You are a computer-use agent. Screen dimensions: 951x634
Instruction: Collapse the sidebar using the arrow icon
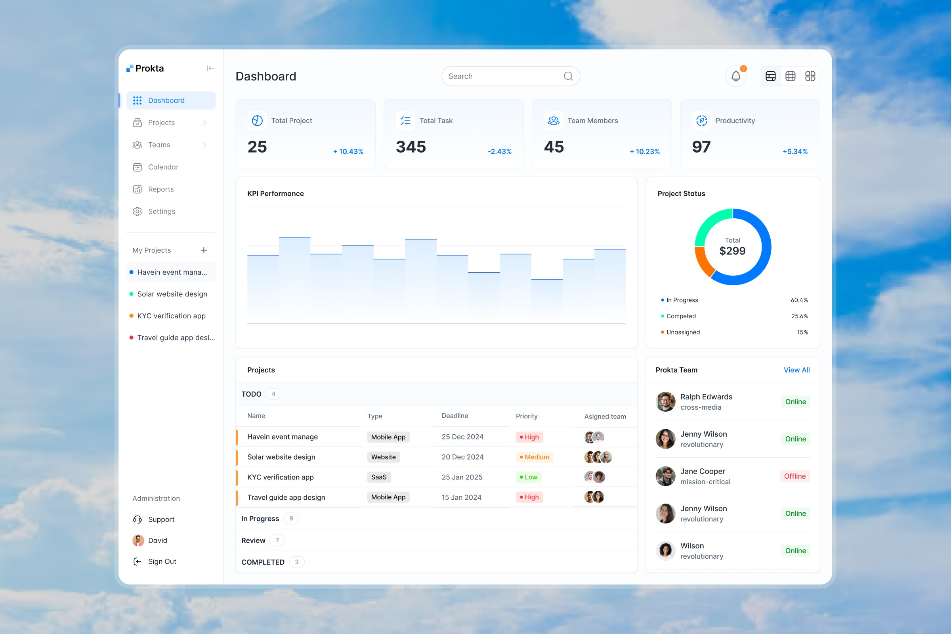coord(210,68)
